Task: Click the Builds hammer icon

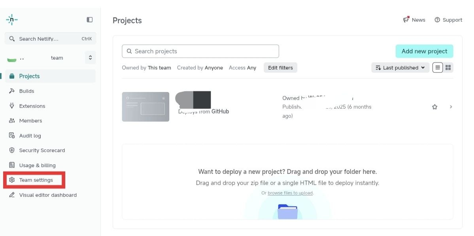Action: [12, 91]
